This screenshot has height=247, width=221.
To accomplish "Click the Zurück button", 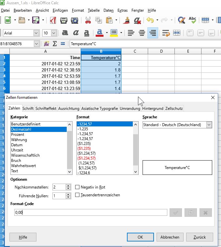I will [x=200, y=237].
